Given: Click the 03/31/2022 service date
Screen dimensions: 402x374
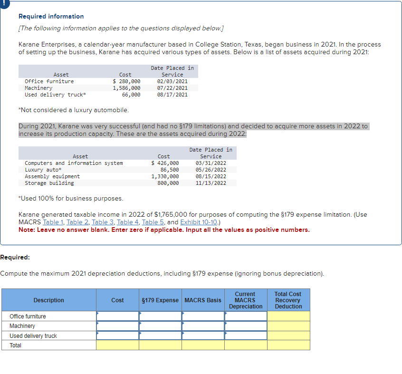Looking at the screenshot, I should click(211, 163).
